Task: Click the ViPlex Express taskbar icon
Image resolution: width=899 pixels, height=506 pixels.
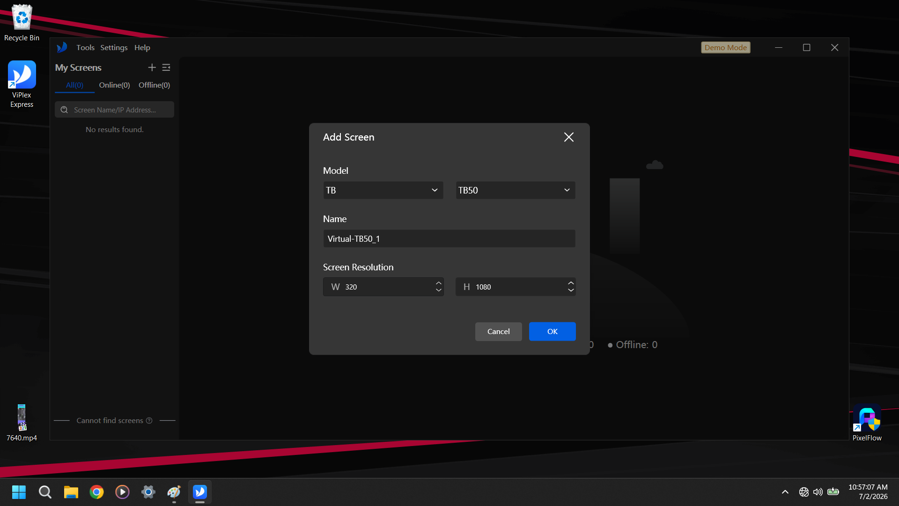Action: pos(200,492)
